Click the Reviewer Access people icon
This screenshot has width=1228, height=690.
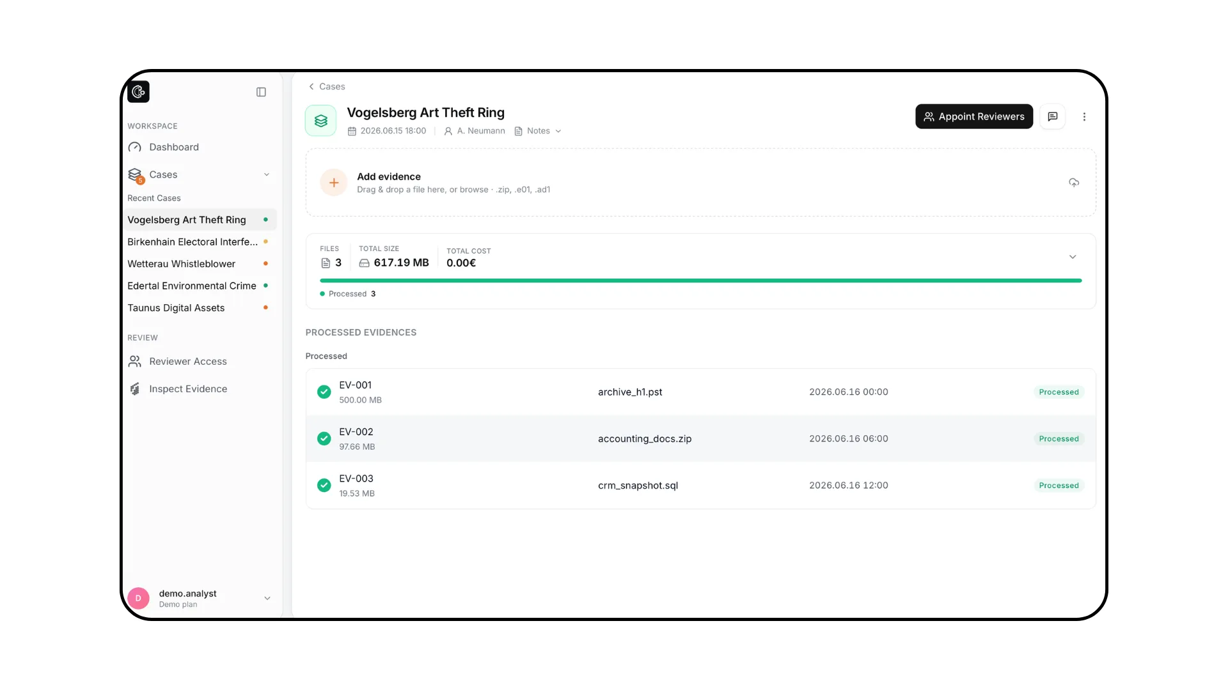[134, 362]
